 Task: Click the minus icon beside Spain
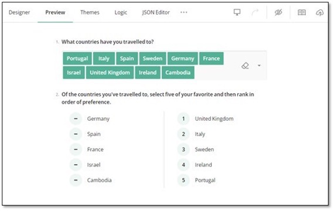pyautogui.click(x=76, y=134)
